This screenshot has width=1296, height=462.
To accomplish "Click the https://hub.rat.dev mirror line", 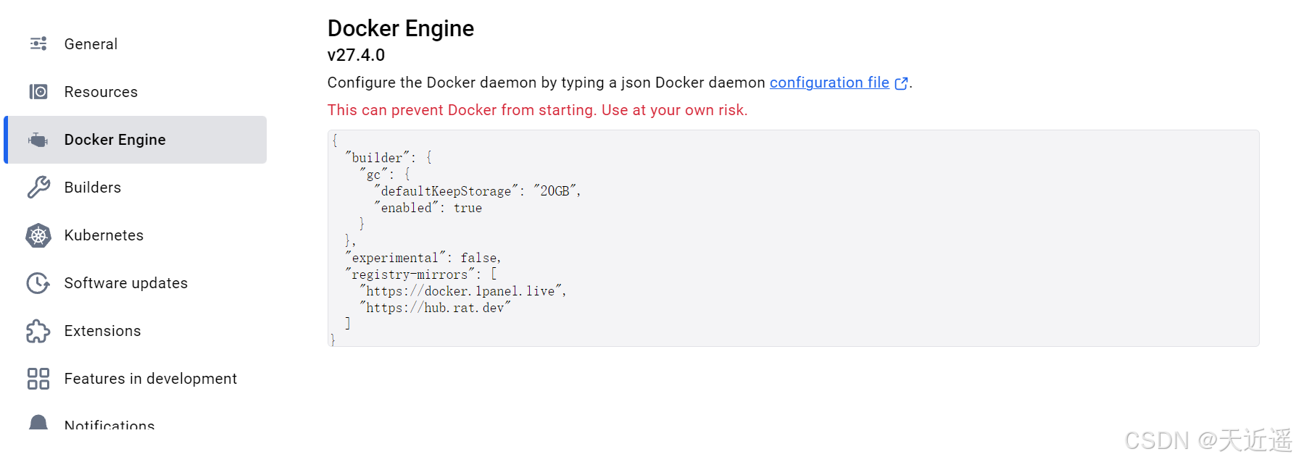I will pos(435,308).
